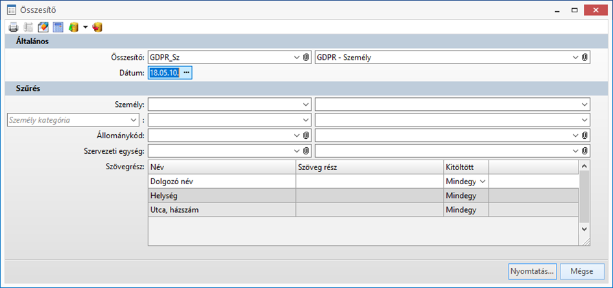Open the Személy kategória combo box
Viewport: 613px width, 288px height.
pyautogui.click(x=133, y=120)
